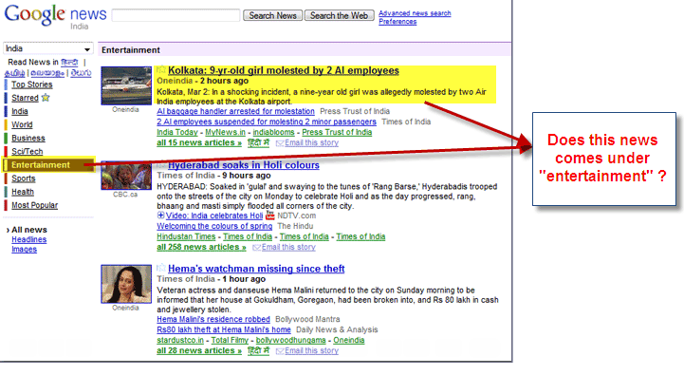684x375 pixels.
Task: Click the star icon beside Starred
Action: tap(46, 98)
